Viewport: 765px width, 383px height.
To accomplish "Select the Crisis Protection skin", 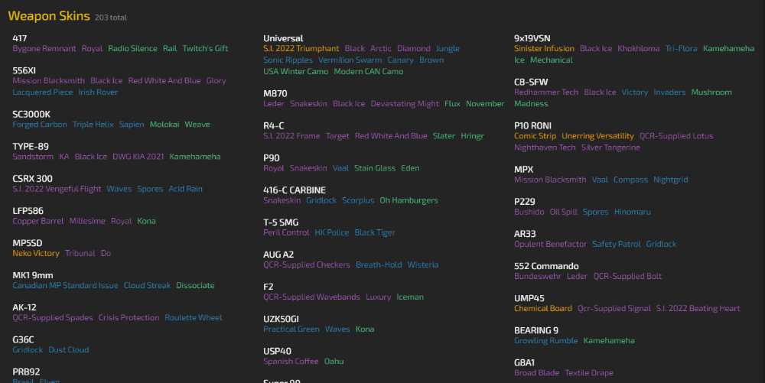I will [129, 318].
